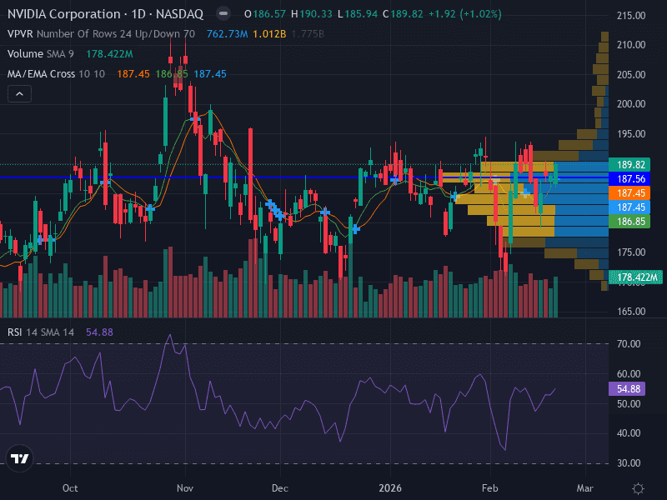The width and height of the screenshot is (667, 500).
Task: Click the 70.00 RSI scale label
Action: click(x=629, y=344)
